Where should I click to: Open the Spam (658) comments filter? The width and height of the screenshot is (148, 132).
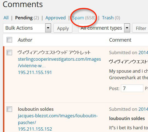[84, 18]
